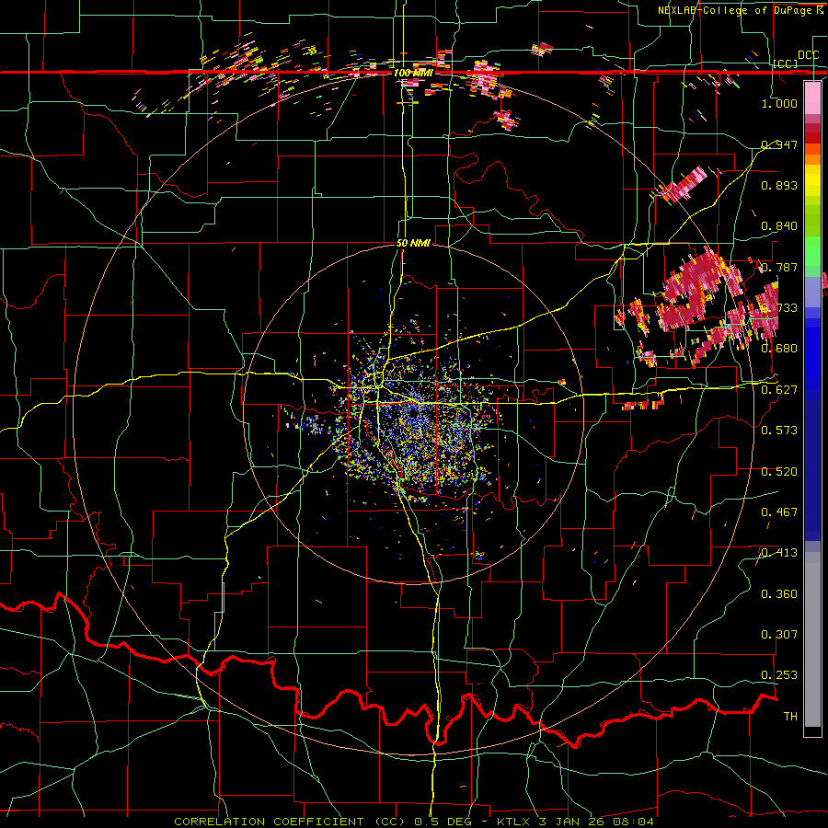The image size is (828, 828).
Task: Click the 50 NMI range ring label
Action: [413, 243]
